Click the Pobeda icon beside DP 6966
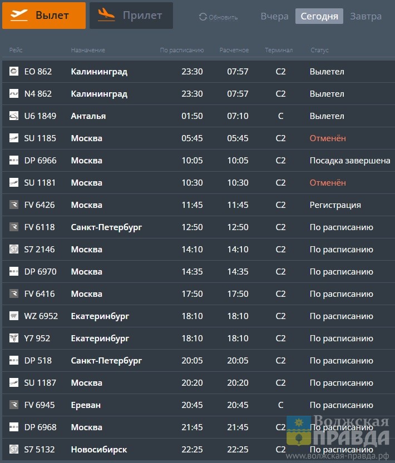The height and width of the screenshot is (463, 395). pos(14,161)
